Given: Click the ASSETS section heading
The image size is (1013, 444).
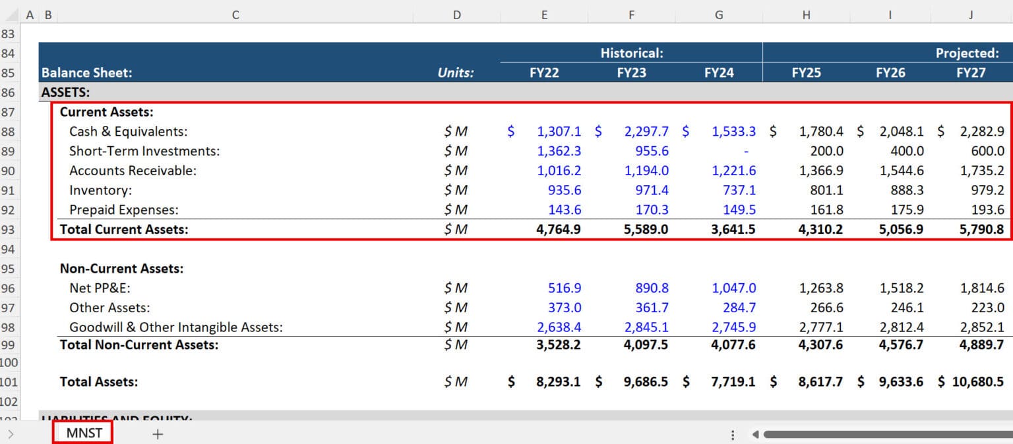Looking at the screenshot, I should pos(63,92).
